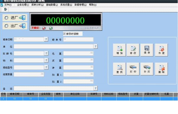Click the 删除 (Delete) icon button

pos(161,69)
